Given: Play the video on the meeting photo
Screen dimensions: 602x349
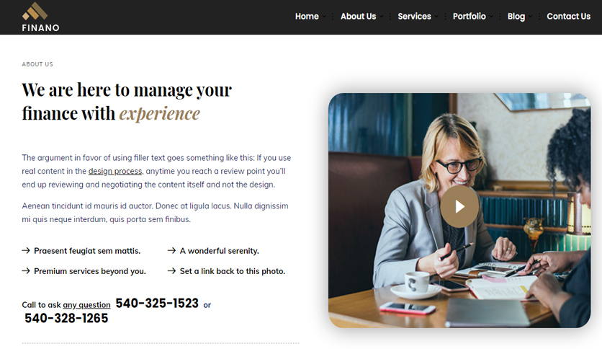Looking at the screenshot, I should click(459, 207).
